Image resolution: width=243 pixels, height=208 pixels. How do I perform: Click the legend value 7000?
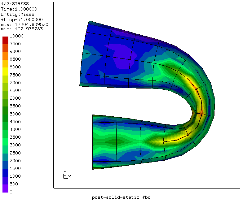pos(15,83)
